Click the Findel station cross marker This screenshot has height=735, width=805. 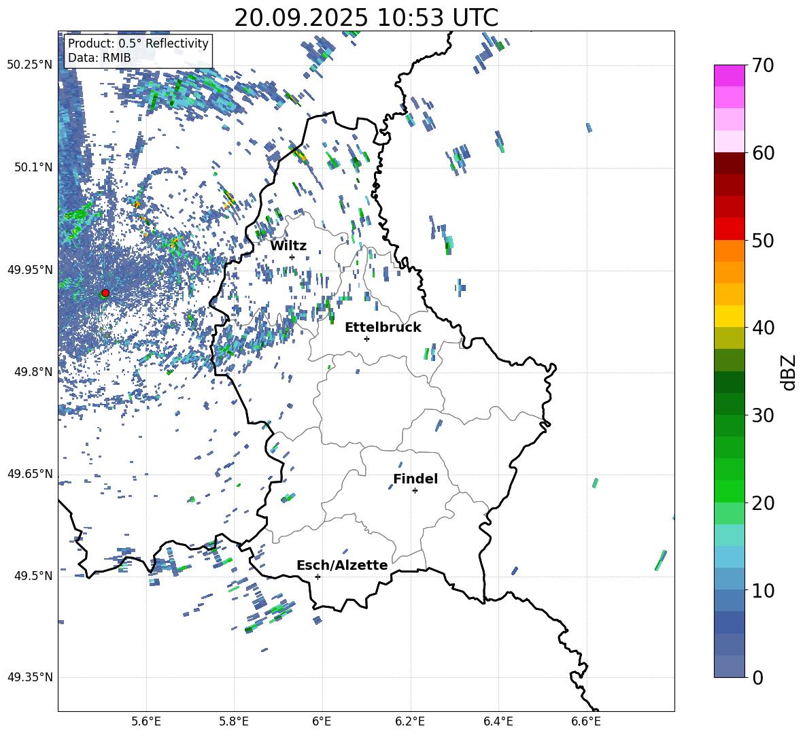click(x=415, y=490)
